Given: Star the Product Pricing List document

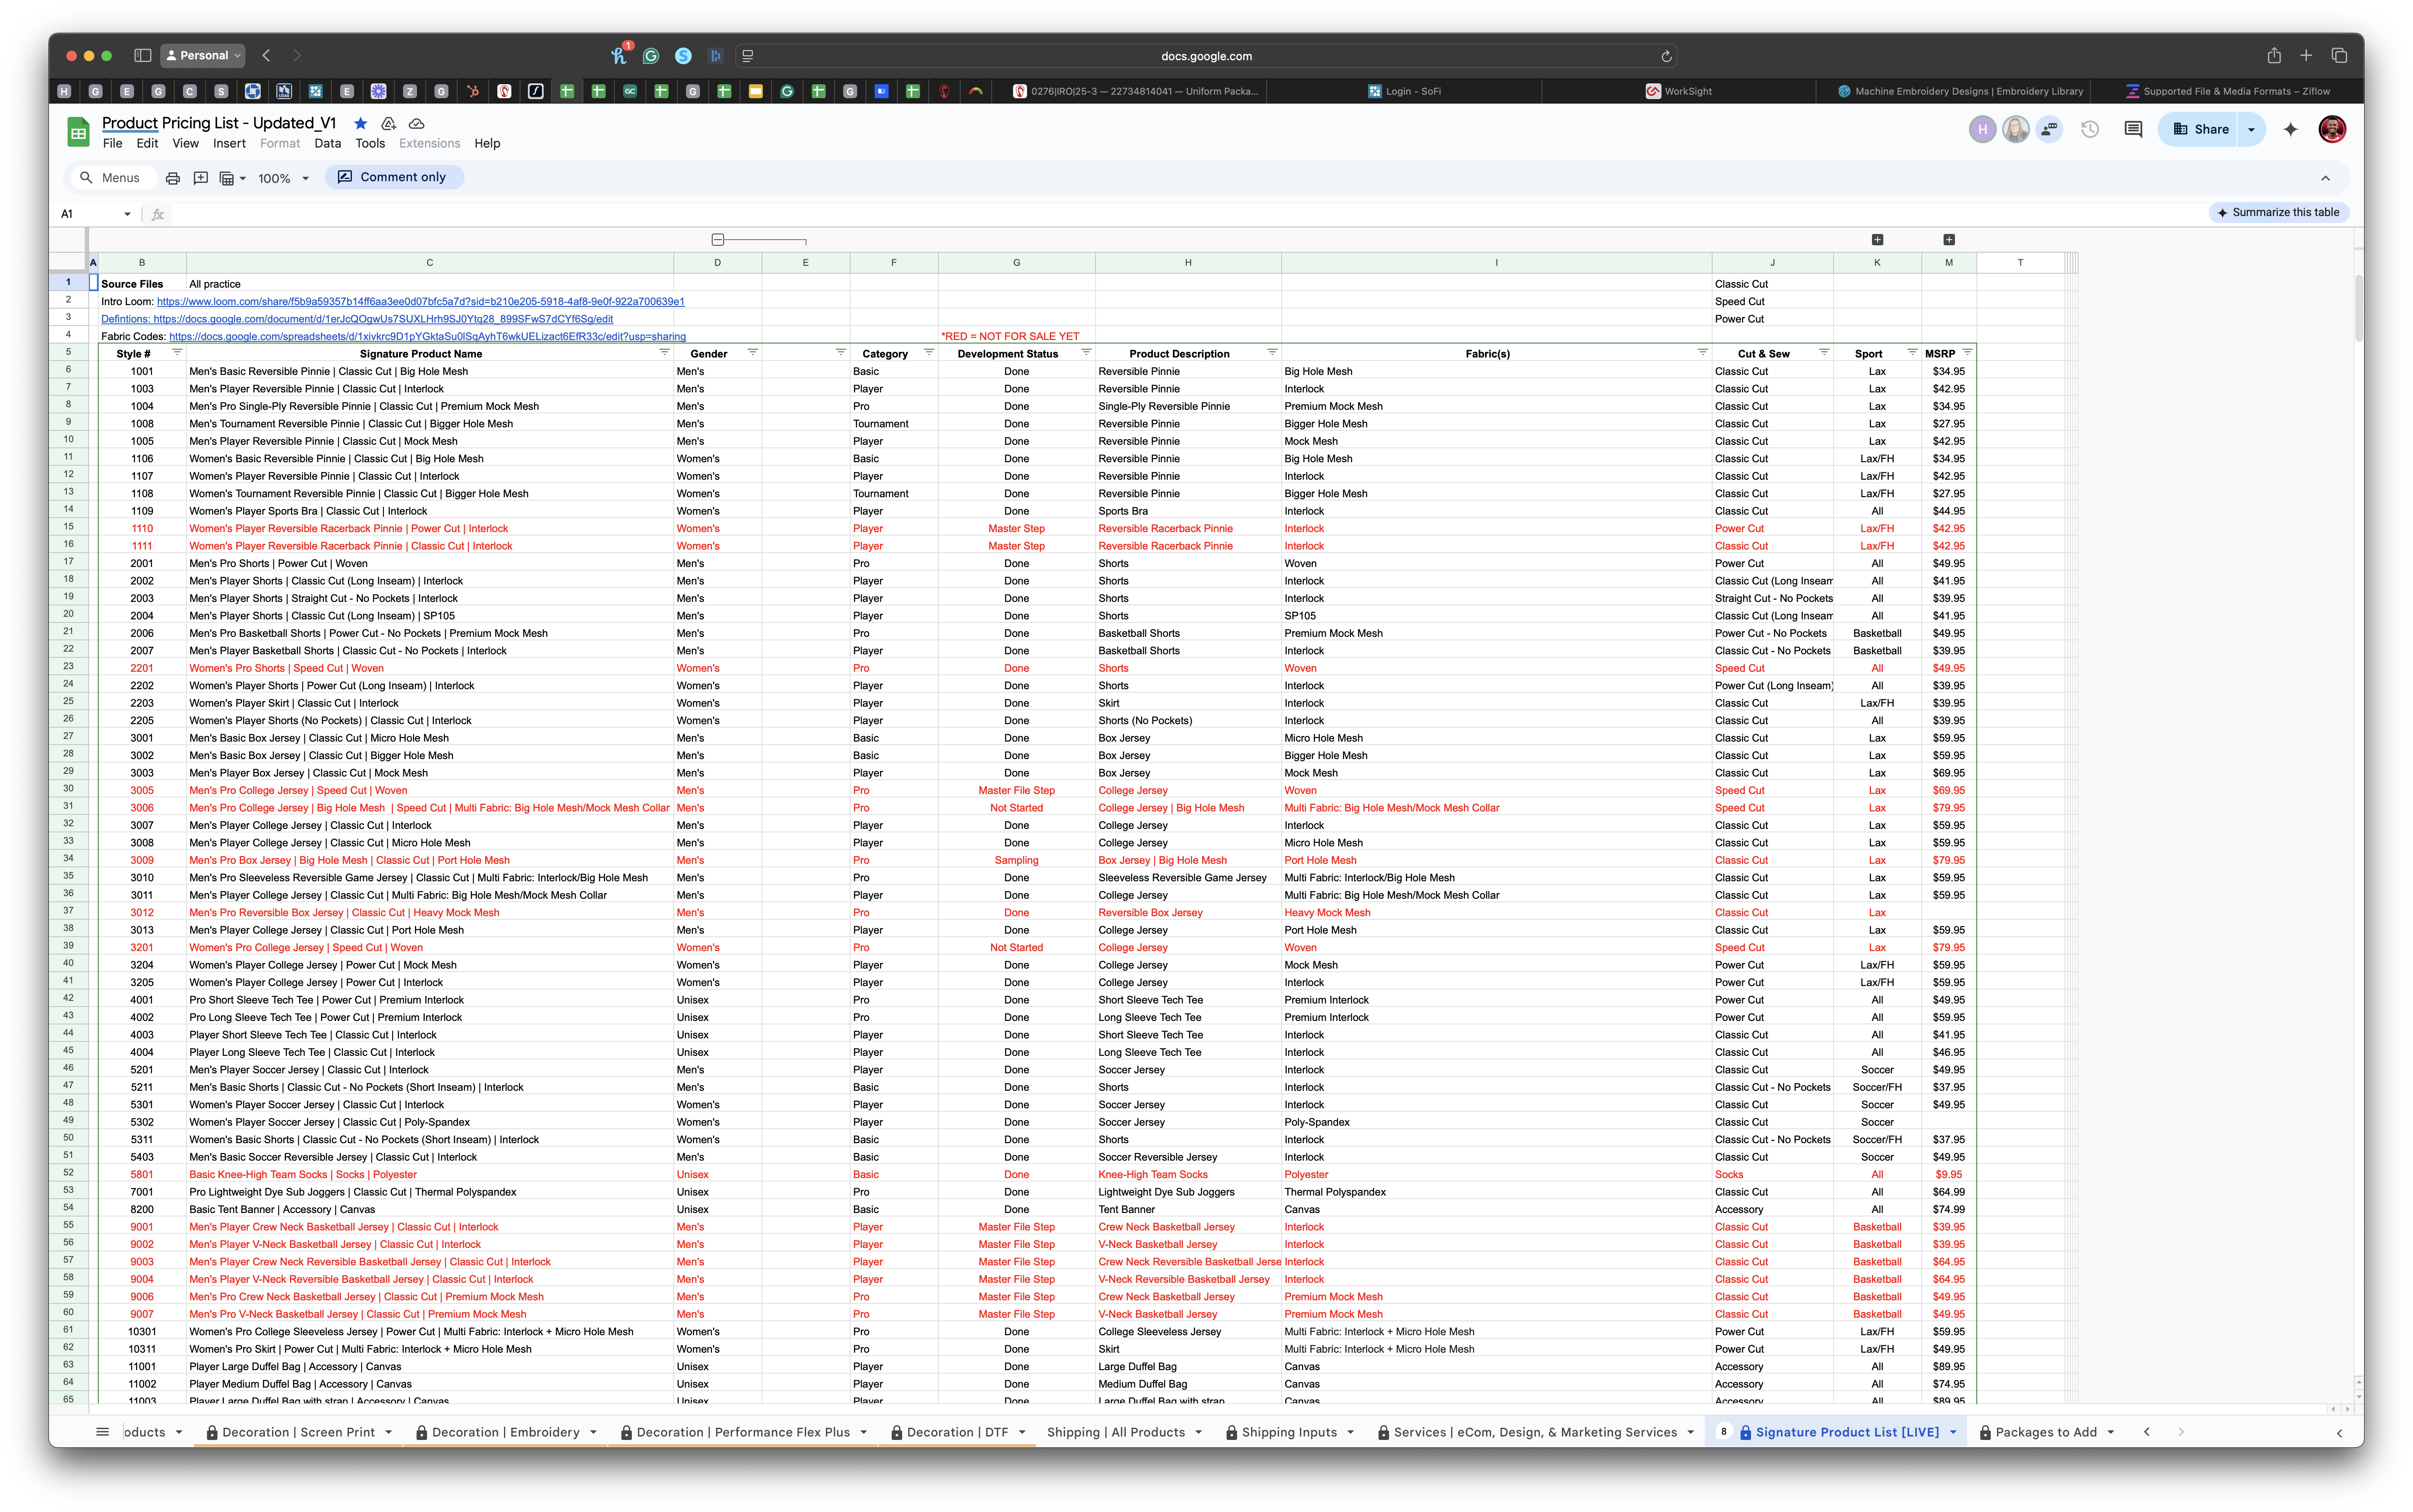Looking at the screenshot, I should click(361, 123).
